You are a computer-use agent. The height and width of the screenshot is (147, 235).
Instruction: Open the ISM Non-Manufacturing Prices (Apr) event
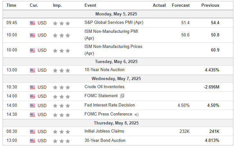pyautogui.click(x=113, y=50)
